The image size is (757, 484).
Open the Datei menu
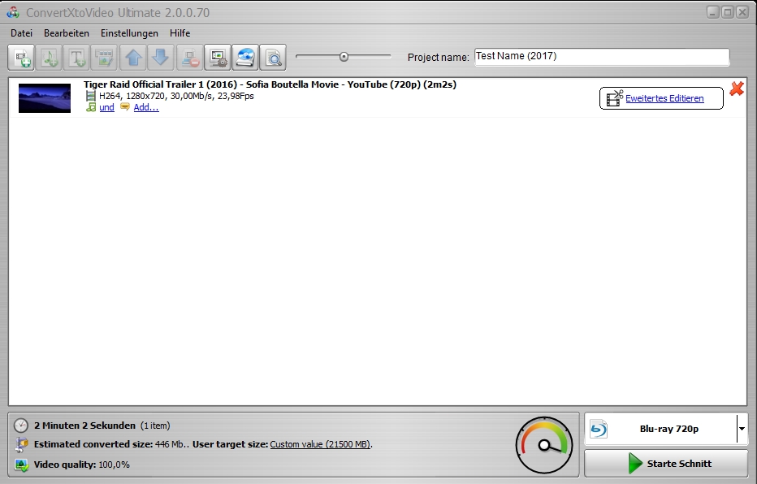pos(22,33)
